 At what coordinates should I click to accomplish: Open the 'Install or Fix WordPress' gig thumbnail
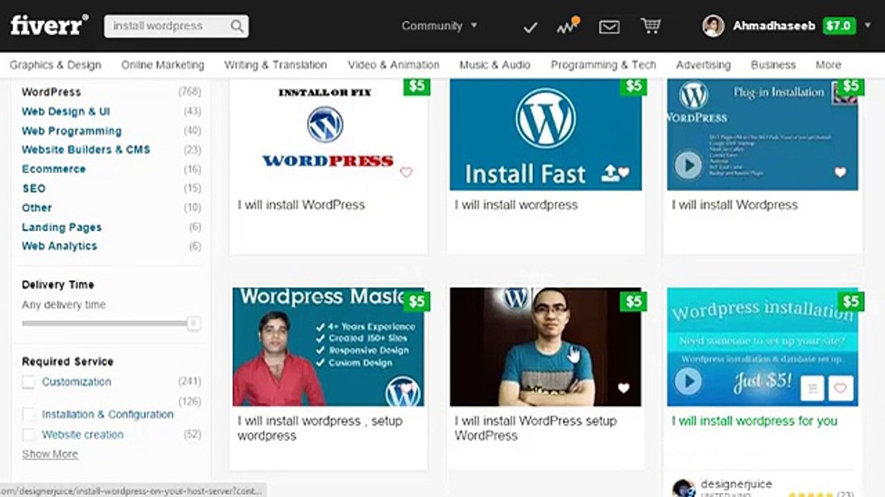pos(328,135)
